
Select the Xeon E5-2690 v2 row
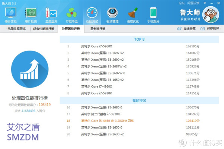[x=139, y=60]
